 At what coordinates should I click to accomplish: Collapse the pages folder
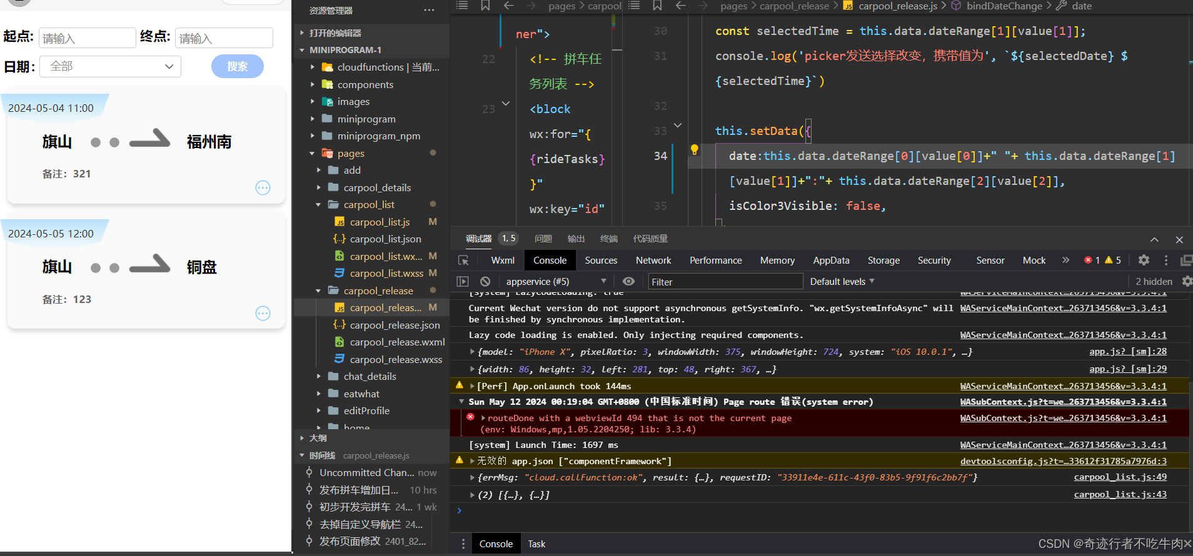pyautogui.click(x=313, y=153)
